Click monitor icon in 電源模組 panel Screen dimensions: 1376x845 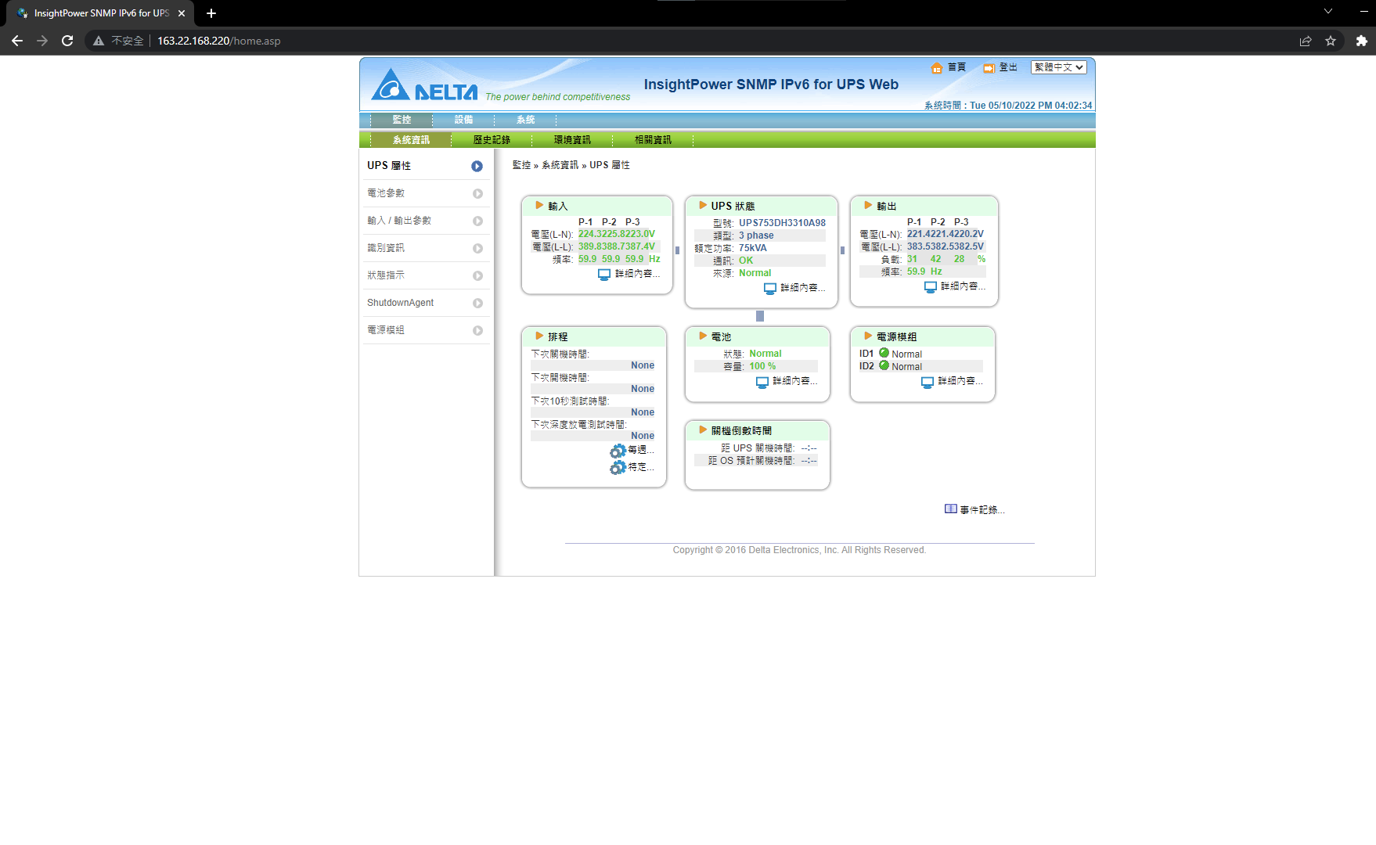928,382
